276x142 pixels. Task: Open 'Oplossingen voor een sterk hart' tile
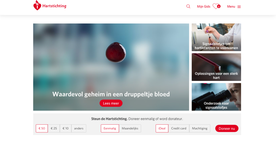(x=216, y=67)
